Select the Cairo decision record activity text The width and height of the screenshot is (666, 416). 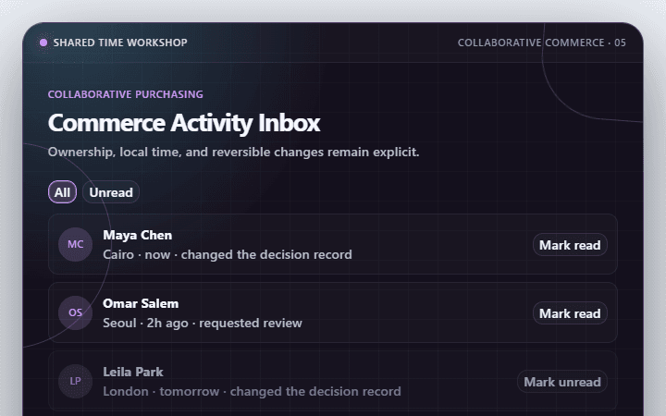(x=228, y=255)
